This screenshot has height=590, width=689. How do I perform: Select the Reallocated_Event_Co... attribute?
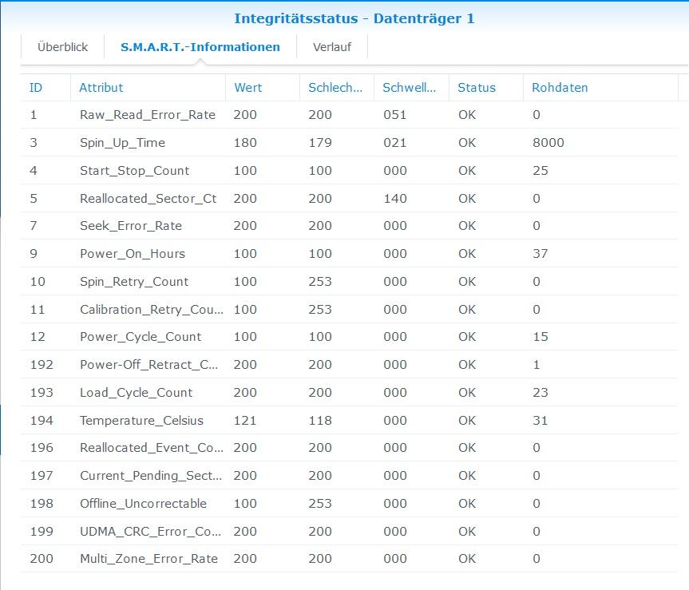[x=152, y=448]
